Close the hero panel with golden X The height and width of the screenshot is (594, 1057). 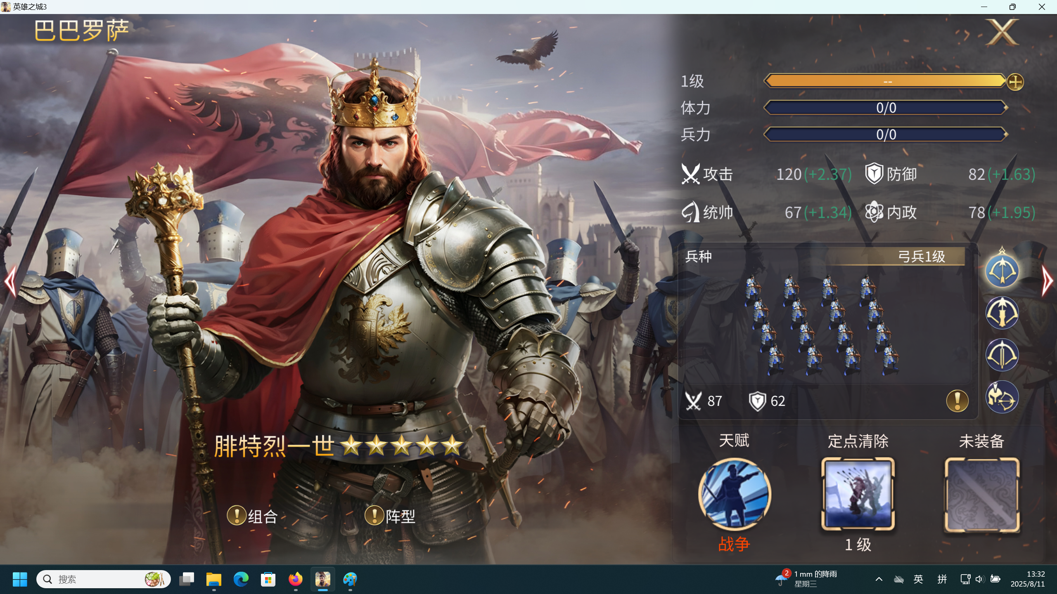[1002, 32]
